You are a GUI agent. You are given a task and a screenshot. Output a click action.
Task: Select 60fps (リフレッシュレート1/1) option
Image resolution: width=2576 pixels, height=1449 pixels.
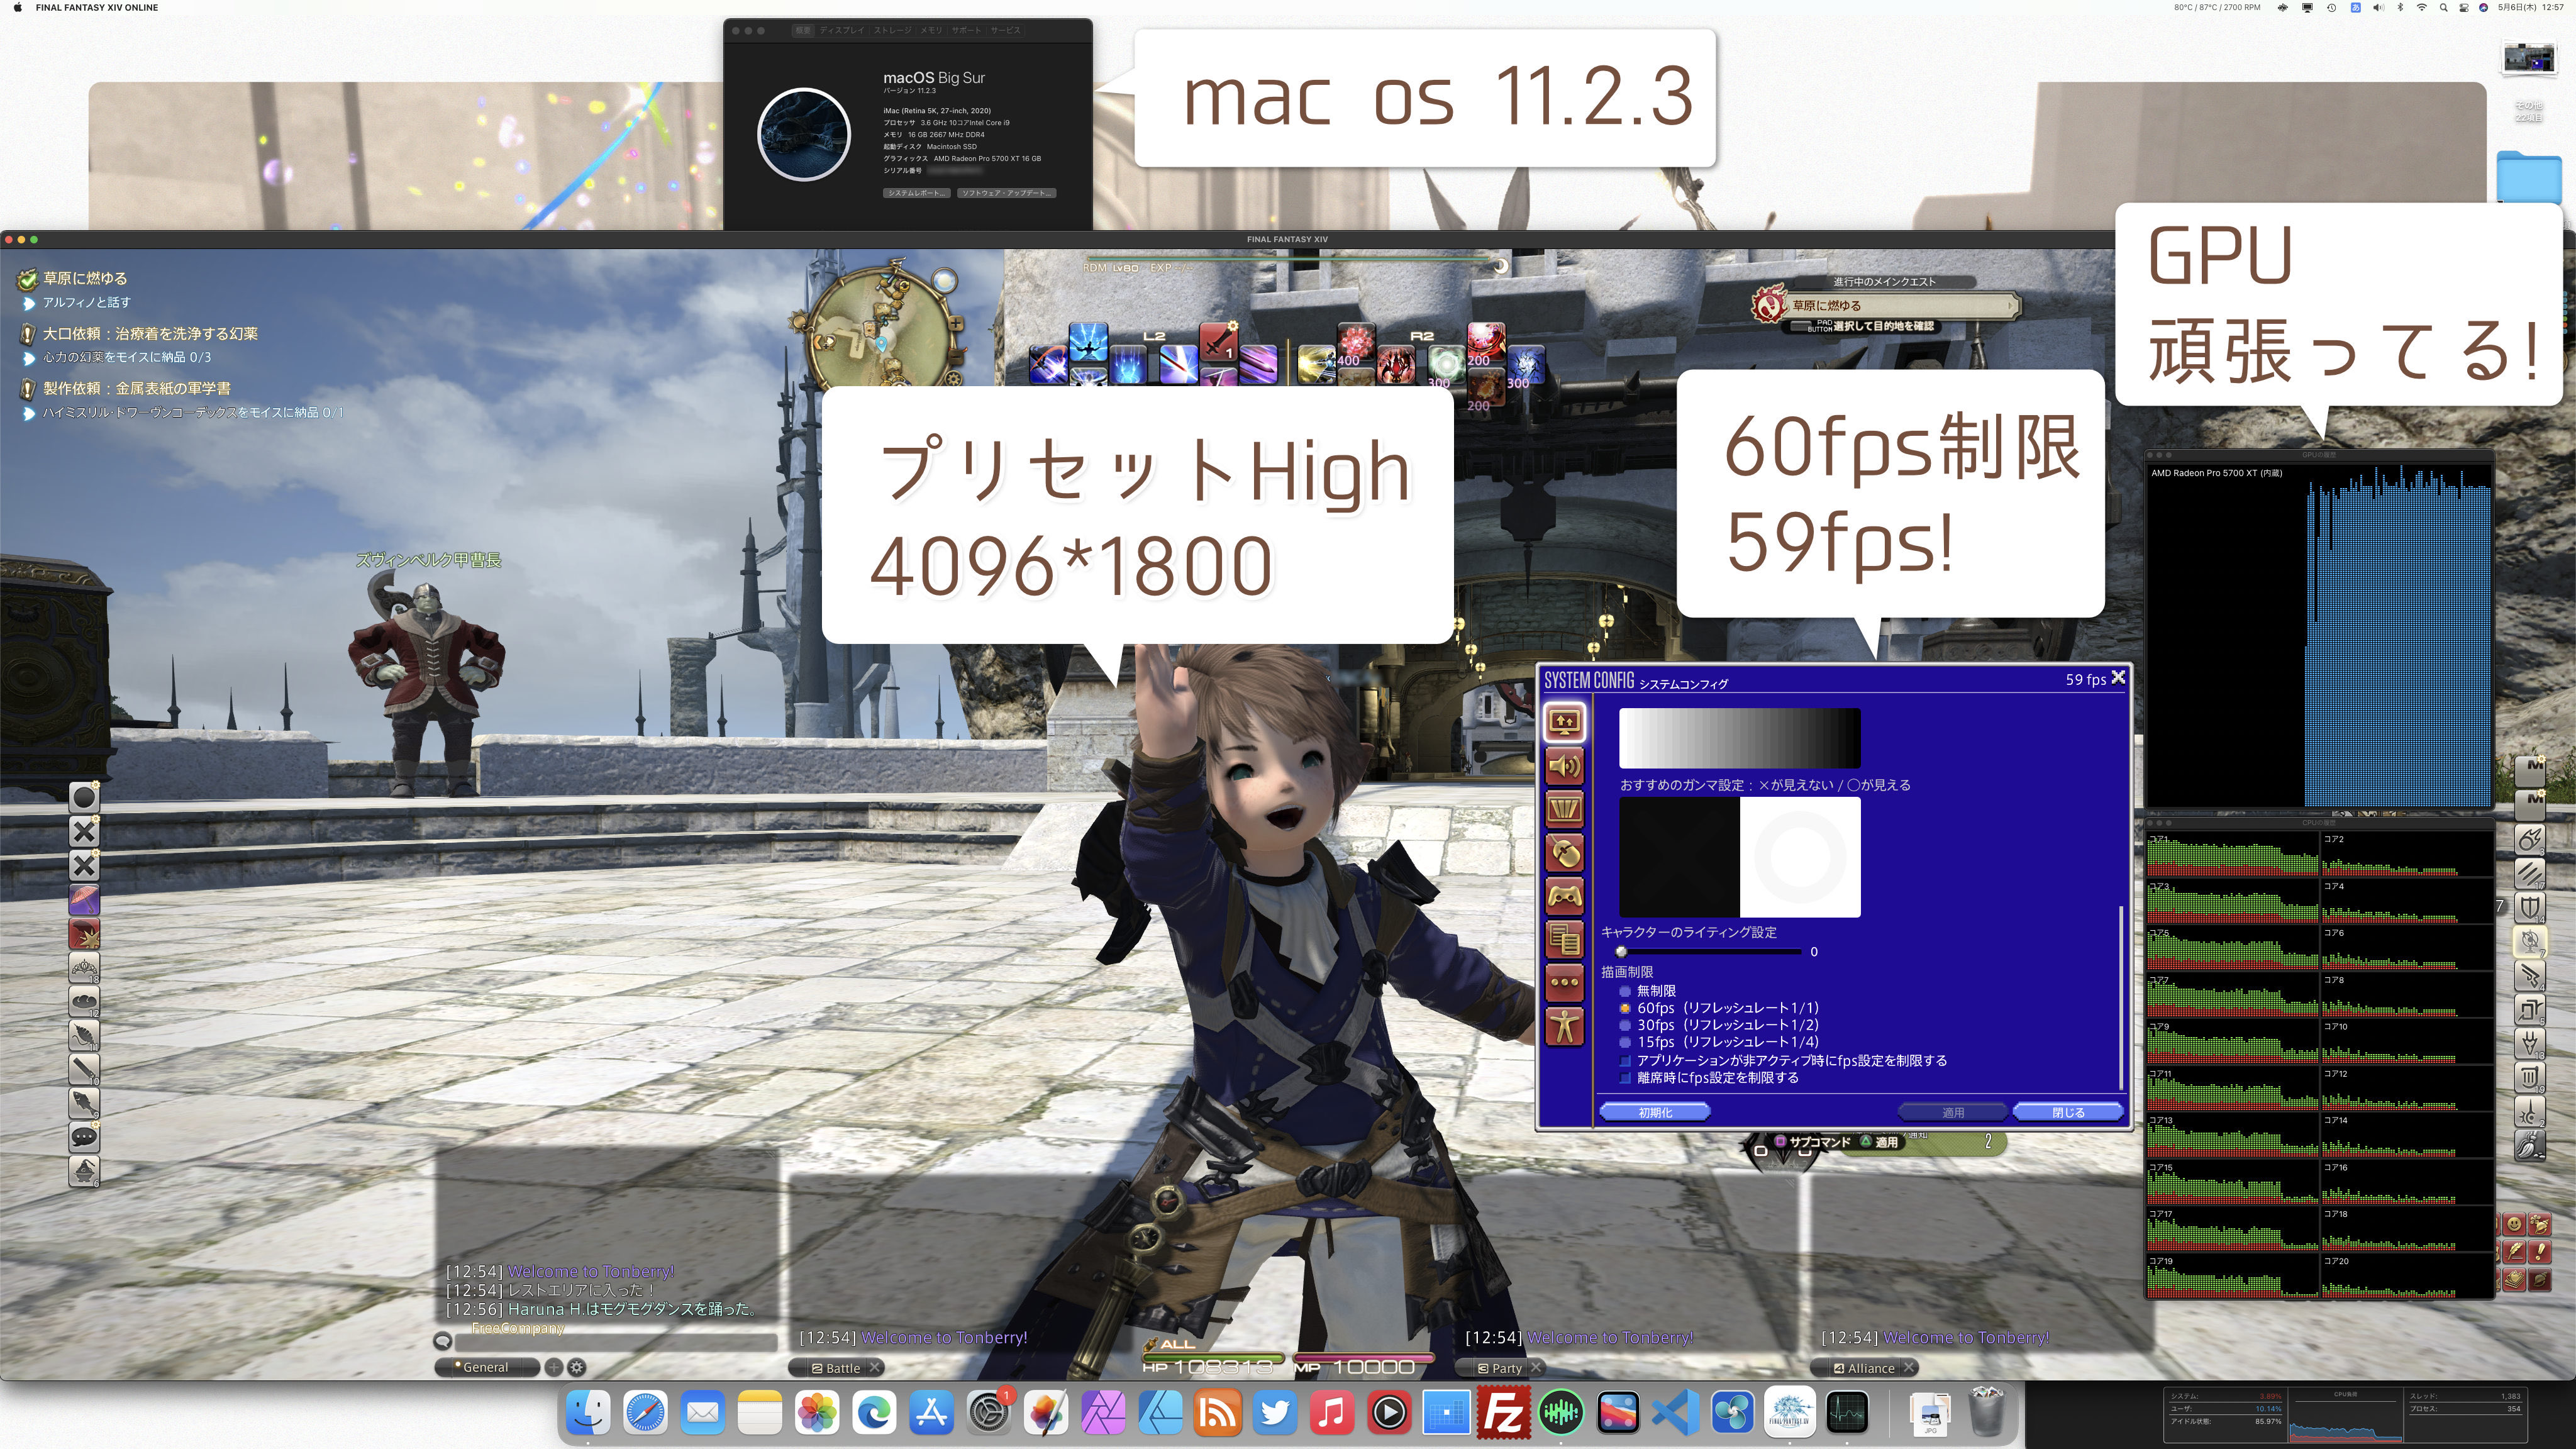coord(1719,1008)
